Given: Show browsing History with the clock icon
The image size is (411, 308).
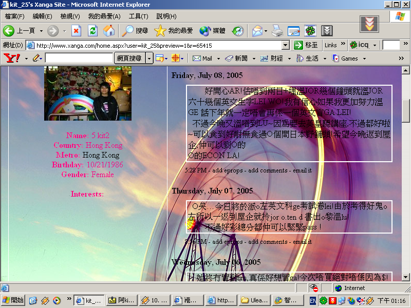Looking at the screenshot, I should (x=238, y=31).
